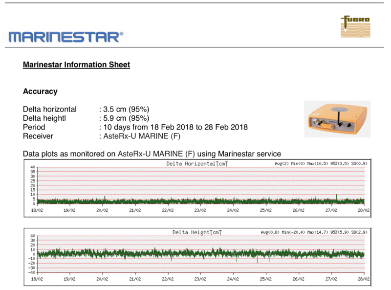
Task: Click the MARINESTAR logo
Action: (x=66, y=37)
